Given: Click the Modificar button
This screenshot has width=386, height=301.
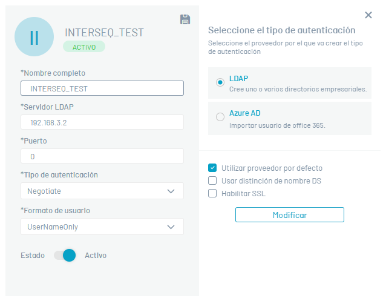Looking at the screenshot, I should pos(289,215).
